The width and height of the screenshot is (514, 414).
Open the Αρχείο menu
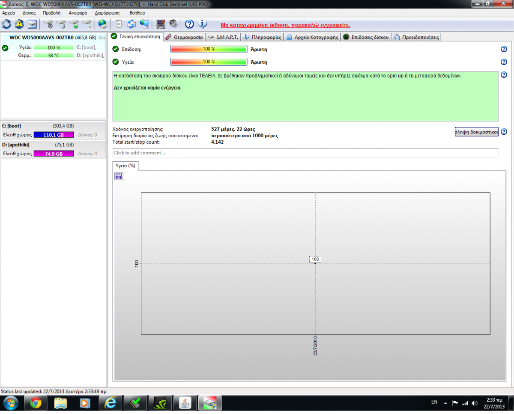9,13
